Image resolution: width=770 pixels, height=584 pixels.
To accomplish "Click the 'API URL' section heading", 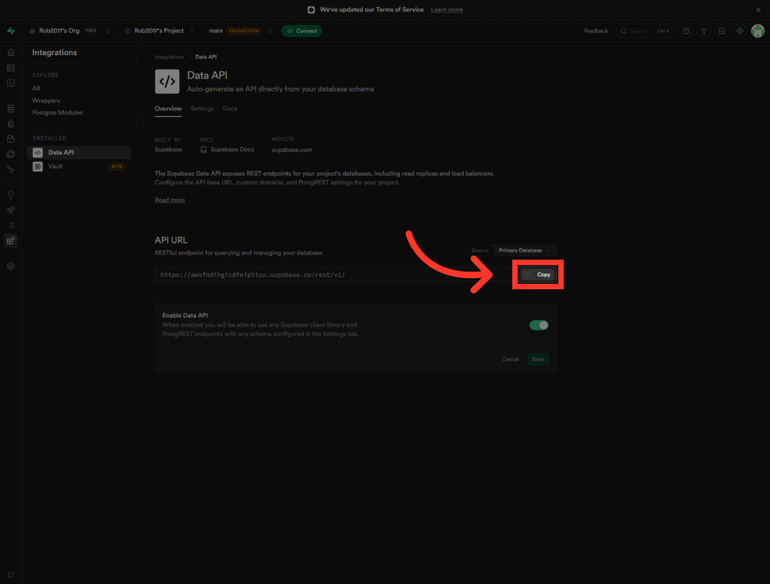I will 171,240.
